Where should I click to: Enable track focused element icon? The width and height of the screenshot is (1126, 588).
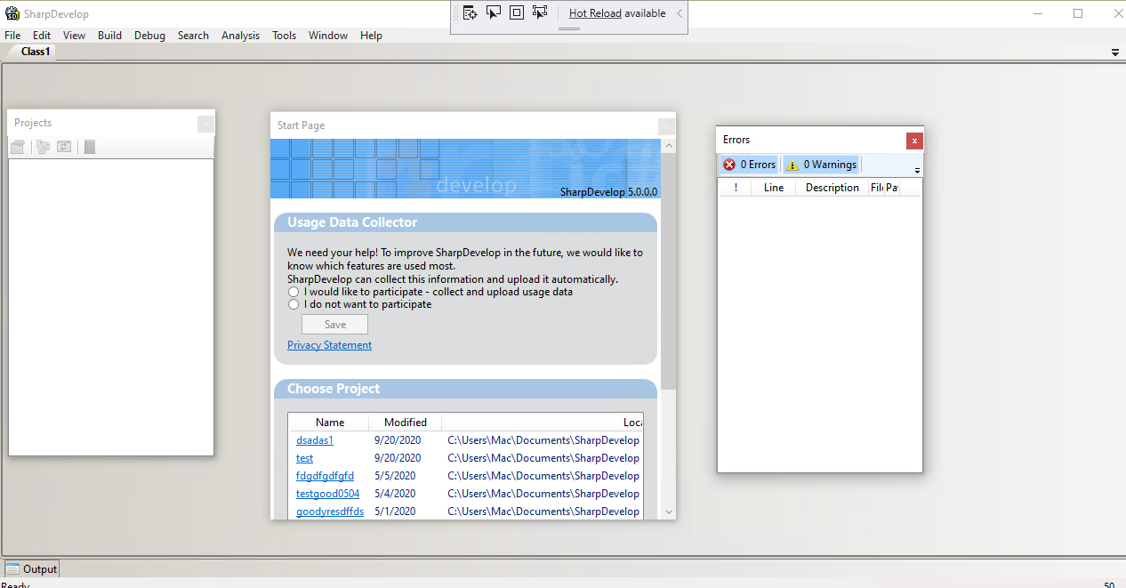[x=540, y=12]
